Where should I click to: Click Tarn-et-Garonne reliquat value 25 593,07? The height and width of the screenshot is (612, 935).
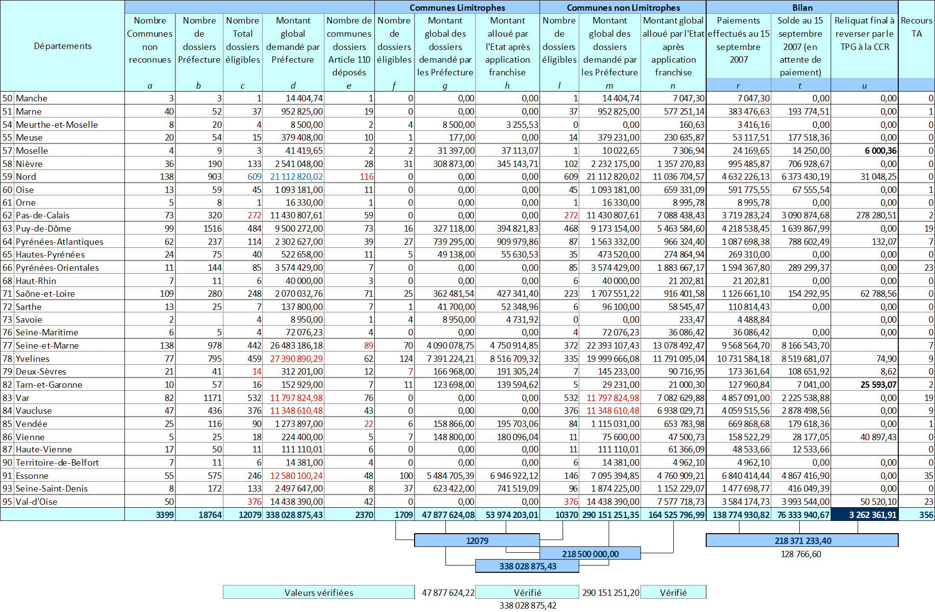[878, 385]
